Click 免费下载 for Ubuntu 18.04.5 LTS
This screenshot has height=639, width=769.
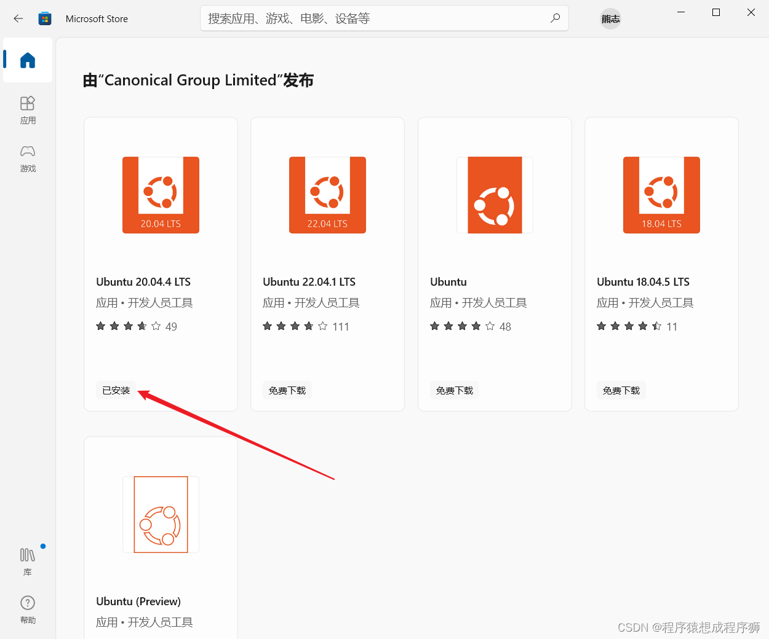point(621,390)
